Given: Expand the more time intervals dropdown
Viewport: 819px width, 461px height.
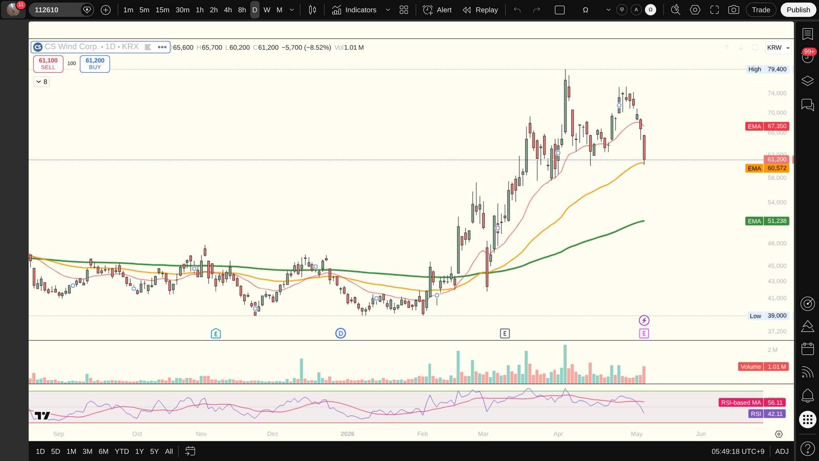Looking at the screenshot, I should coord(292,10).
